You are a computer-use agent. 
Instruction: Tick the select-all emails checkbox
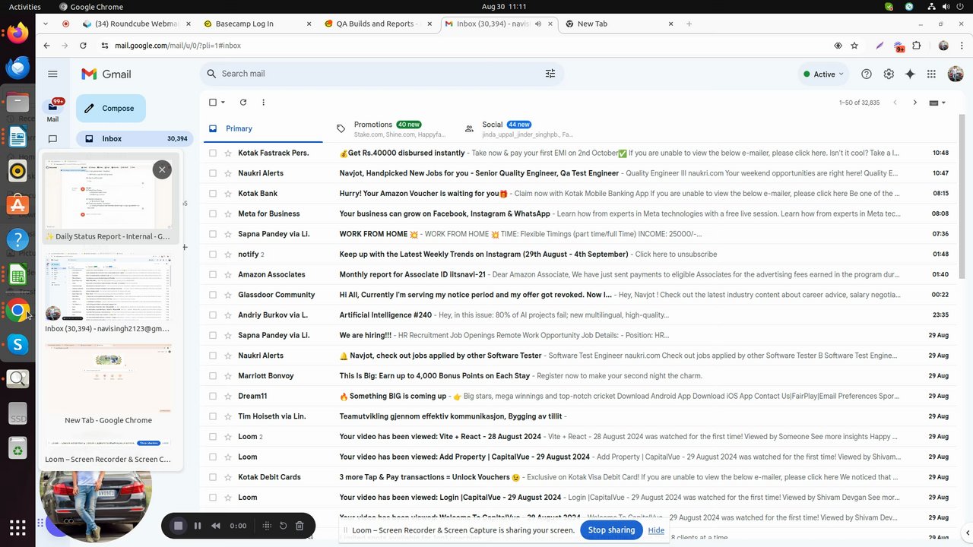point(213,102)
